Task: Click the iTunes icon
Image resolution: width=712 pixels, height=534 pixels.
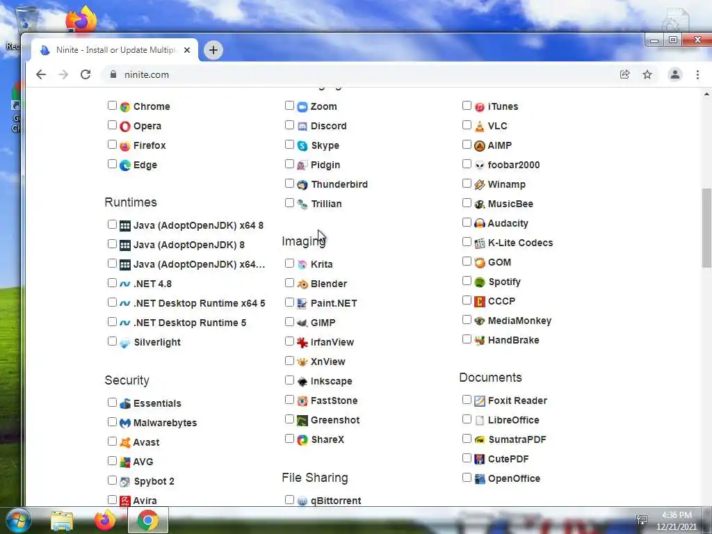Action: point(480,106)
